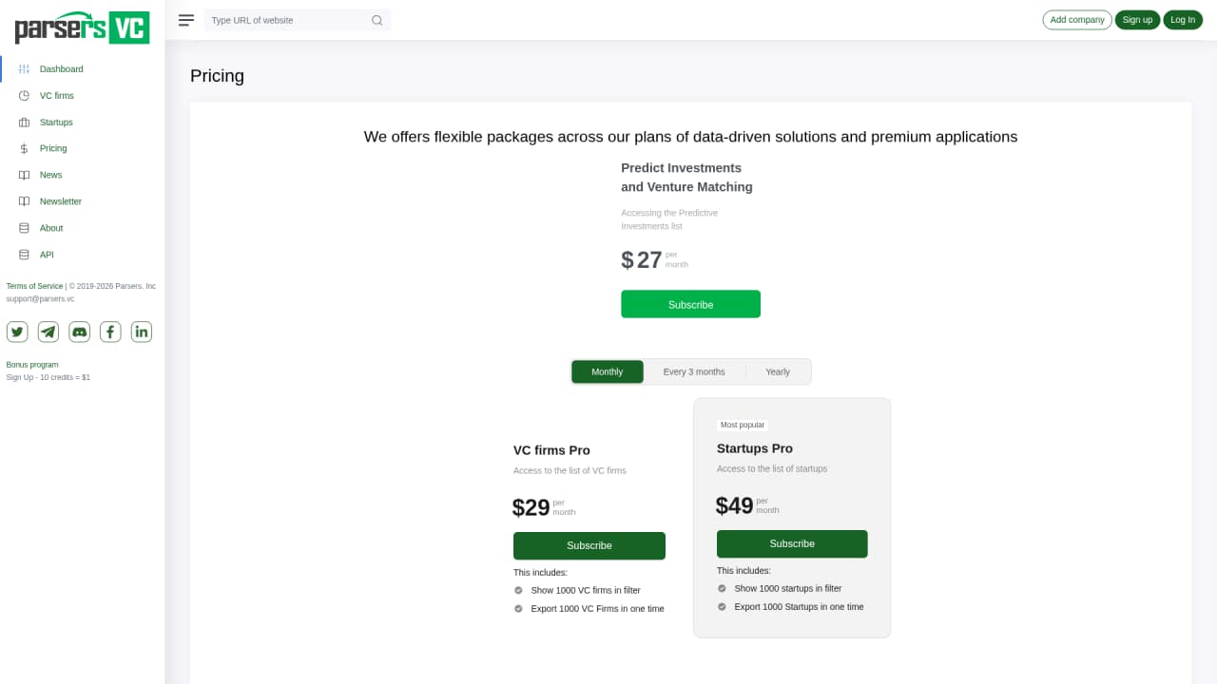Open Dashboard in the sidebar
Image resolution: width=1217 pixels, height=684 pixels.
pos(61,69)
